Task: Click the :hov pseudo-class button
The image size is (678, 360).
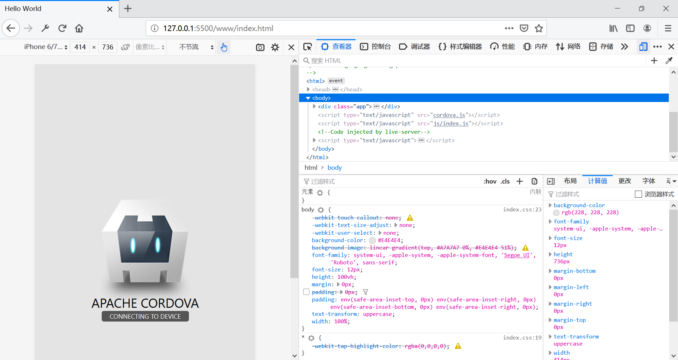Action: pos(490,181)
